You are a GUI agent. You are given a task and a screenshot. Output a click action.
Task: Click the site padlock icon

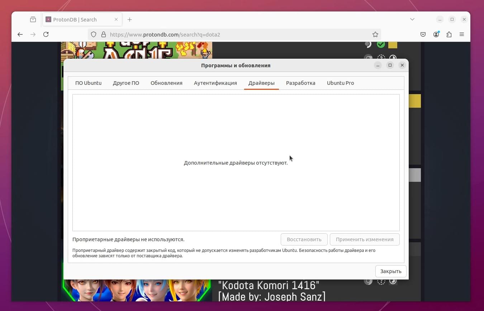[x=104, y=34]
